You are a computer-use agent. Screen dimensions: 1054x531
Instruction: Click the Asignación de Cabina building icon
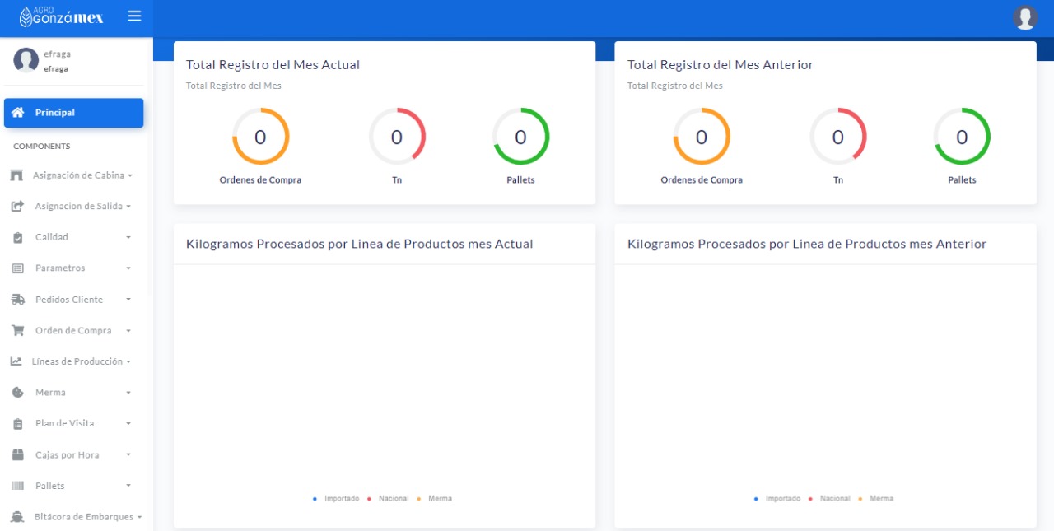pos(16,175)
